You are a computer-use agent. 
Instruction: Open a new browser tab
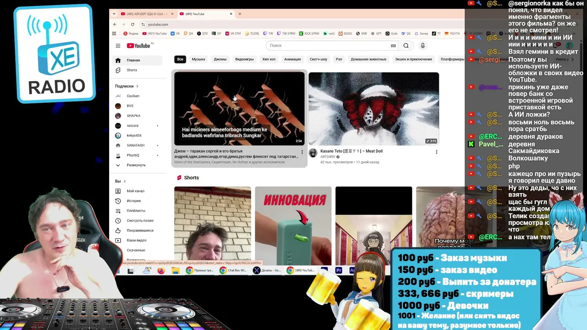point(239,14)
